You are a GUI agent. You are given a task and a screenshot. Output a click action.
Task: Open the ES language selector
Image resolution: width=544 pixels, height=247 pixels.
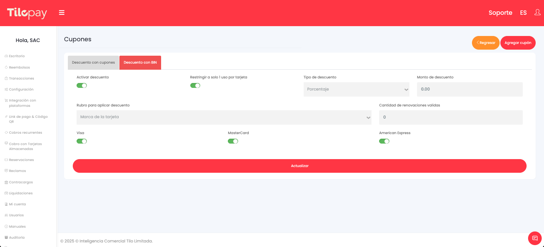point(523,13)
